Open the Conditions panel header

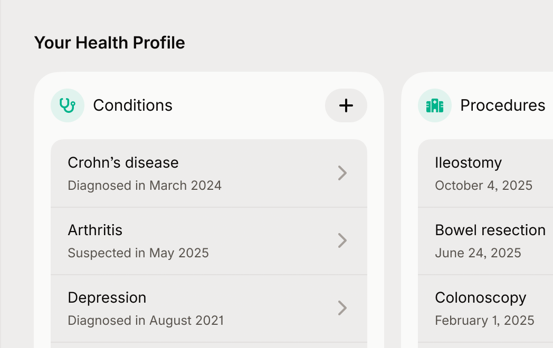pyautogui.click(x=132, y=105)
